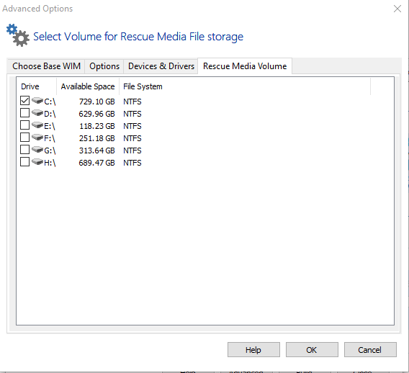
Task: Click the C:\ drive letter label
Action: (50, 102)
